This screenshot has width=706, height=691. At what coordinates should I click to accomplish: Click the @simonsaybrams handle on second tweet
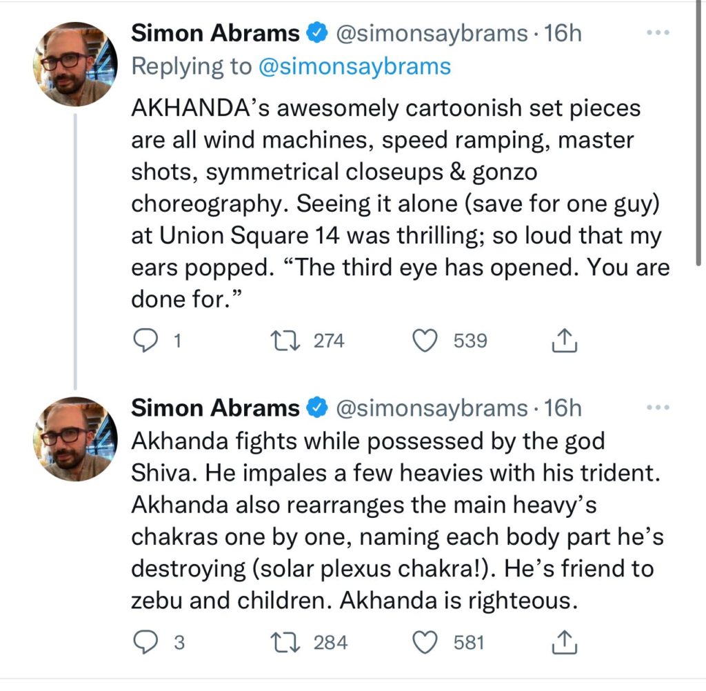[x=431, y=408]
